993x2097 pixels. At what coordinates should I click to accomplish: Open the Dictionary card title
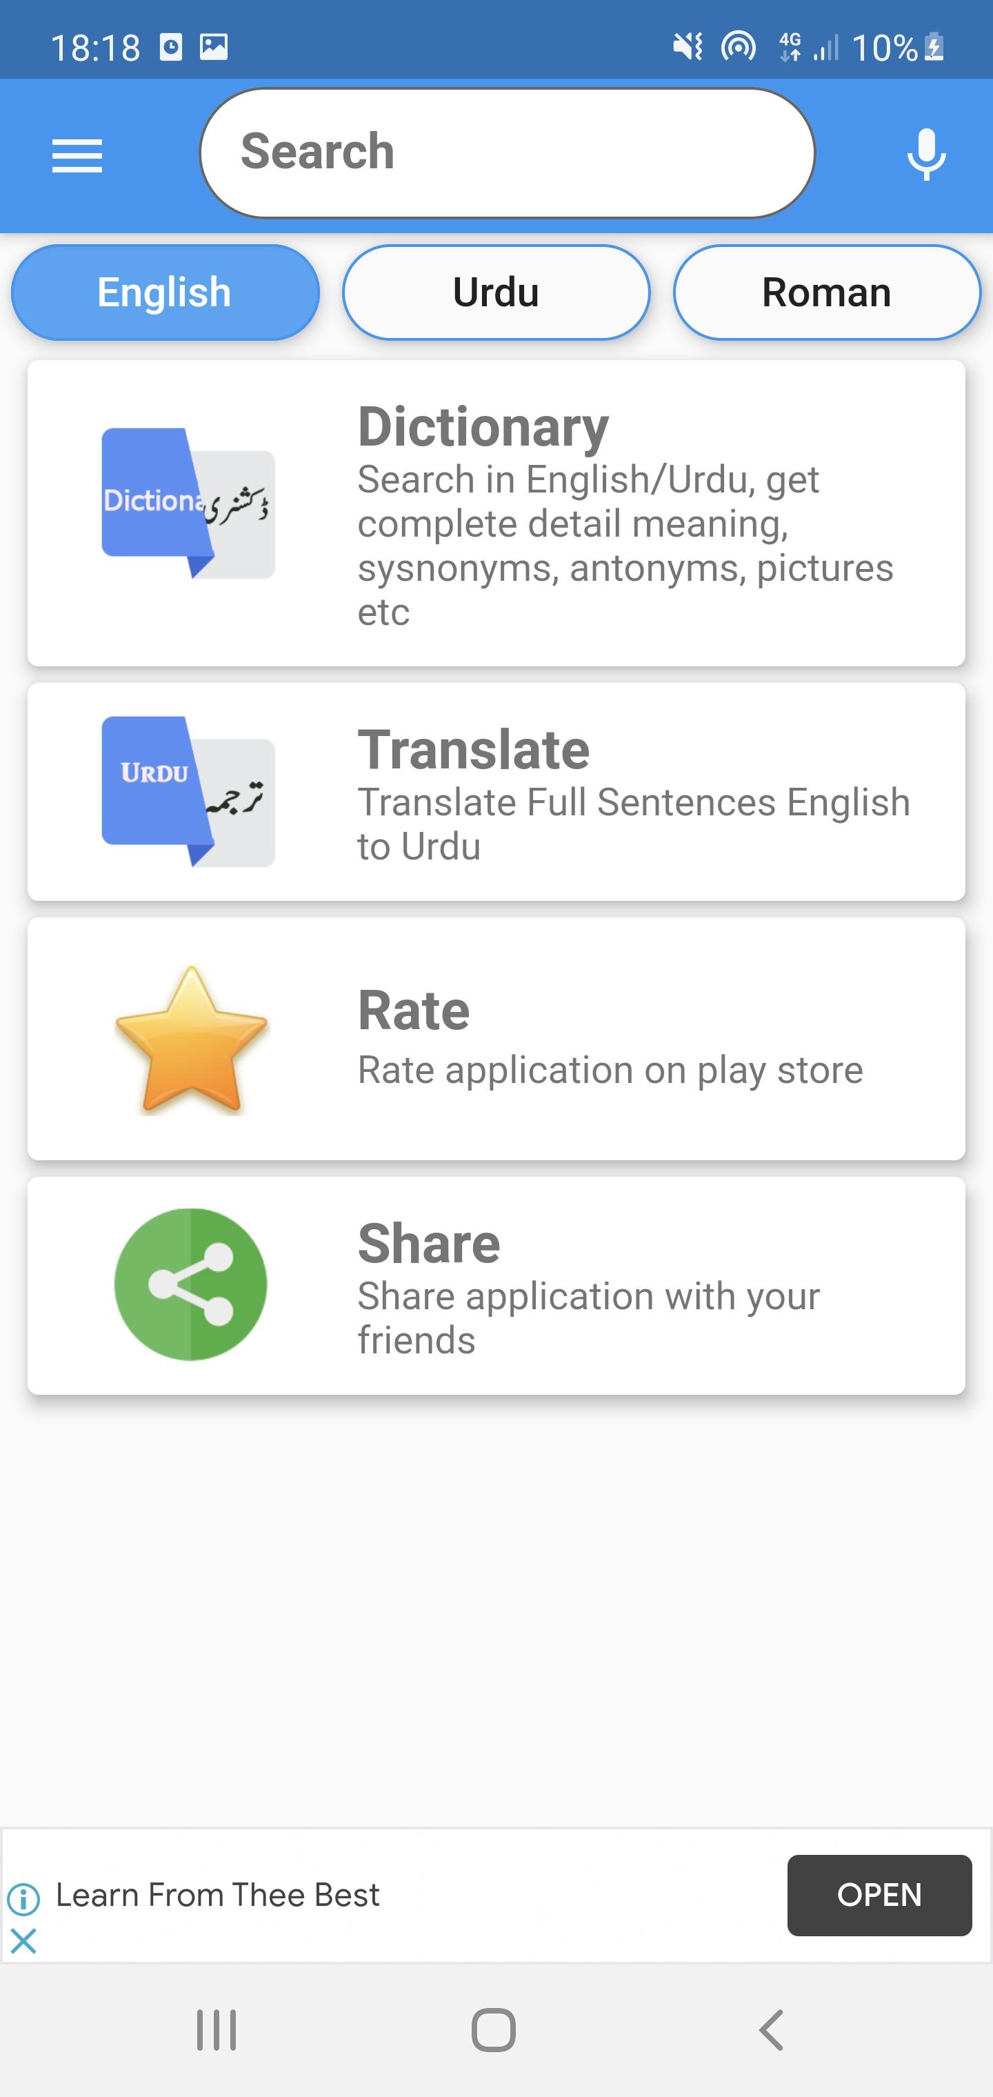(x=483, y=426)
